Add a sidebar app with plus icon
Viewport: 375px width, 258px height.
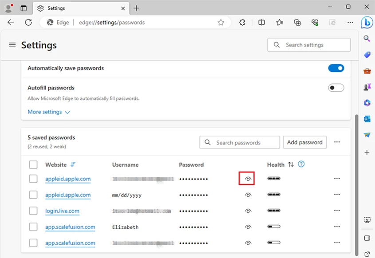367,152
